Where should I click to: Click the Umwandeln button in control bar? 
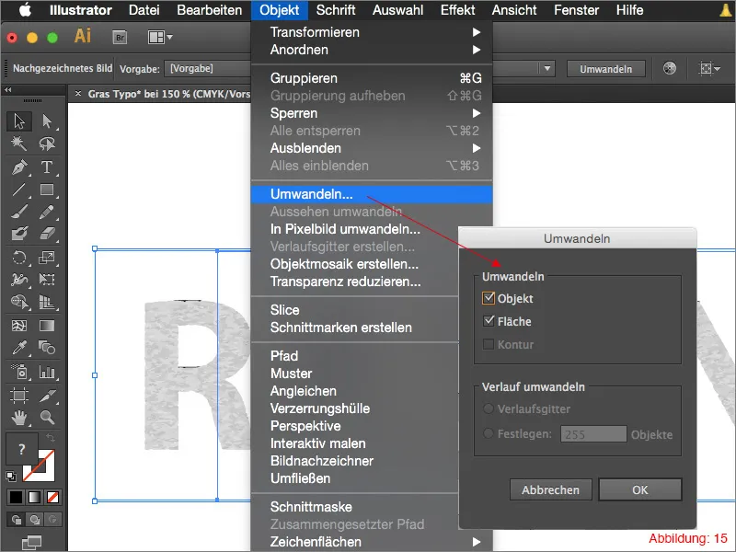(x=606, y=68)
